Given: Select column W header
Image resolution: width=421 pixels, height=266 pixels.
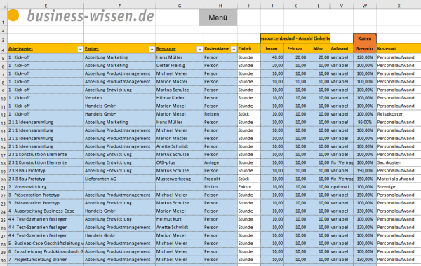Looking at the screenshot, I should tap(365, 6).
